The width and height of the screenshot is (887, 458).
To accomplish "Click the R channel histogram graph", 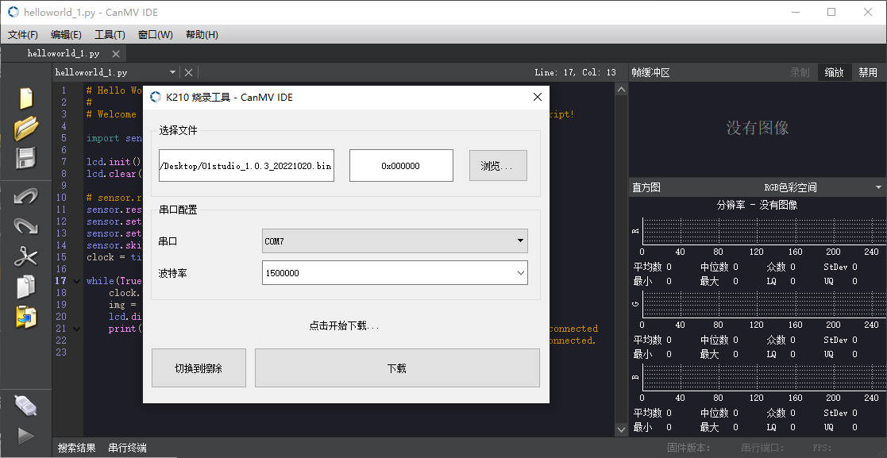I will (762, 231).
